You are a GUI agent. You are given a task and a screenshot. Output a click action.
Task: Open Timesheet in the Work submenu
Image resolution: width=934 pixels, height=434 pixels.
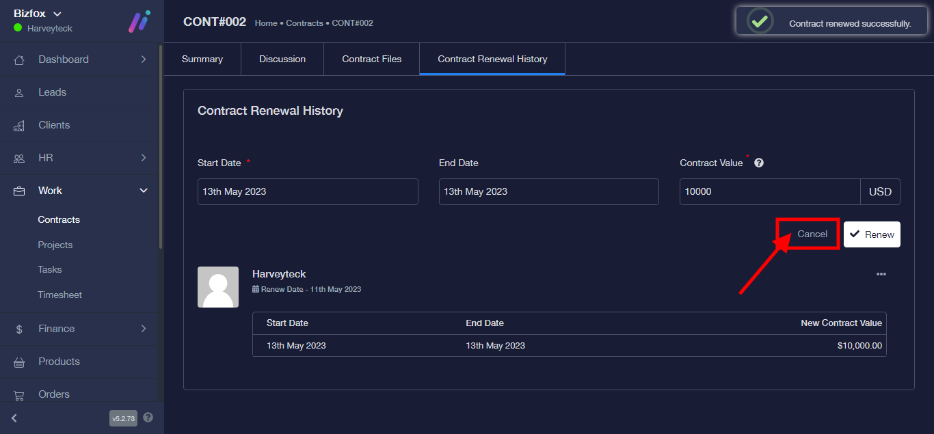click(x=60, y=295)
